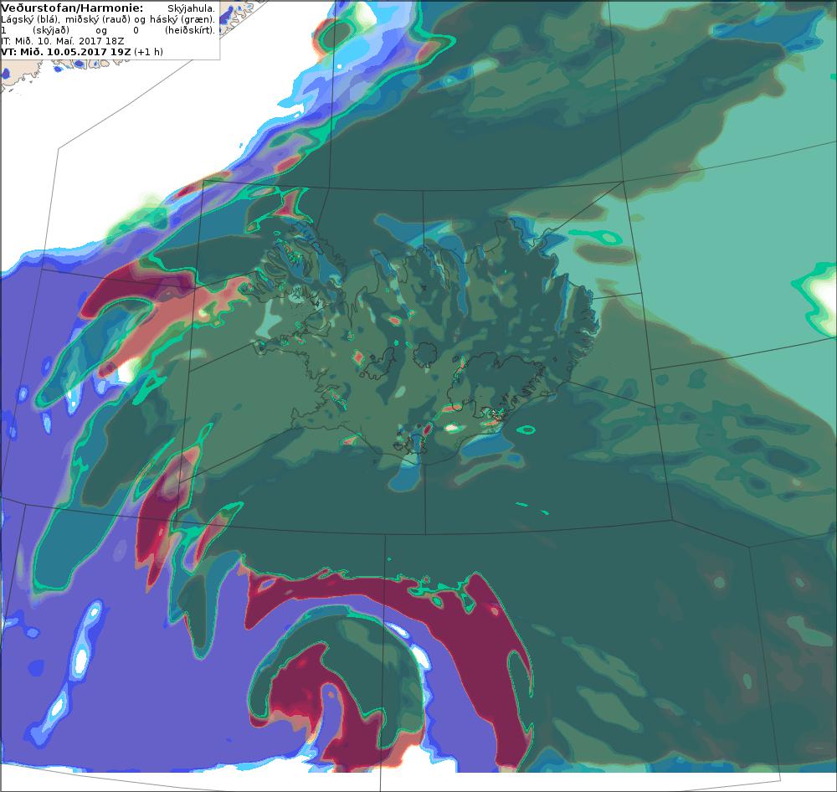The width and height of the screenshot is (837, 792).
Task: Select the "IT: Mið. 10. Maí. 2017 18Z" line
Action: click(x=63, y=41)
